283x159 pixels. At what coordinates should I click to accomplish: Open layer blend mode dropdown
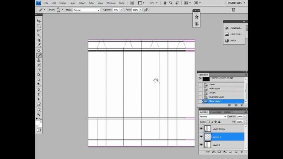point(213,117)
